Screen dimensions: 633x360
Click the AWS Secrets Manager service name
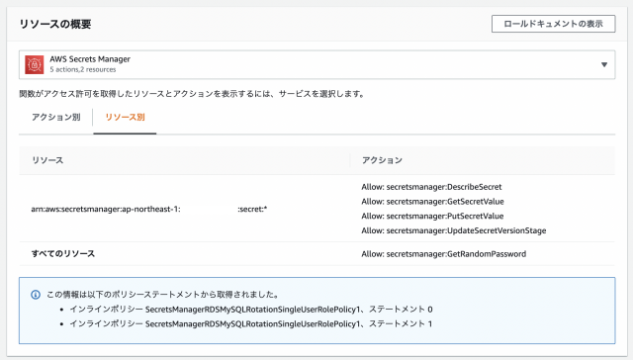click(x=90, y=59)
